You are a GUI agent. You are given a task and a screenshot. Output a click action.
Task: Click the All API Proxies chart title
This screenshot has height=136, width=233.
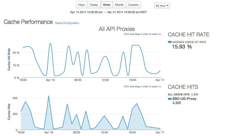click(x=117, y=29)
